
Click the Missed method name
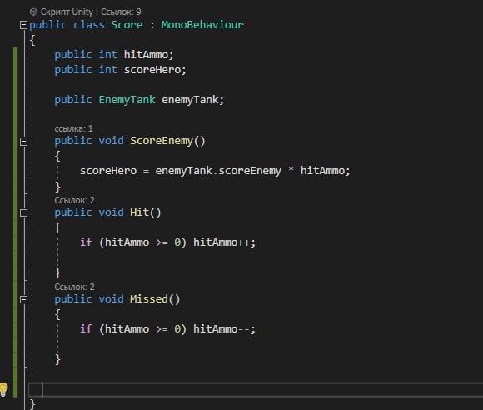coord(149,299)
